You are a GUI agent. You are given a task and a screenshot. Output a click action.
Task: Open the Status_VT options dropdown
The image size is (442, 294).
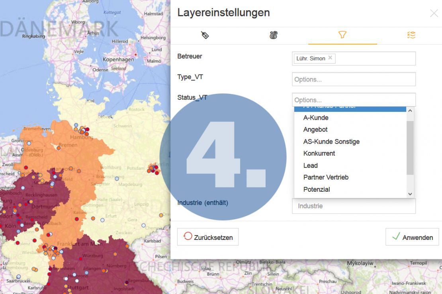(x=354, y=100)
